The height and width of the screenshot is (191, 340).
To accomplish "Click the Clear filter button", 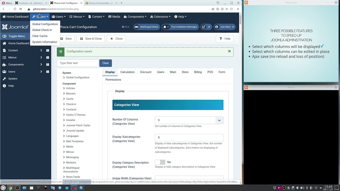I will tap(106, 63).
